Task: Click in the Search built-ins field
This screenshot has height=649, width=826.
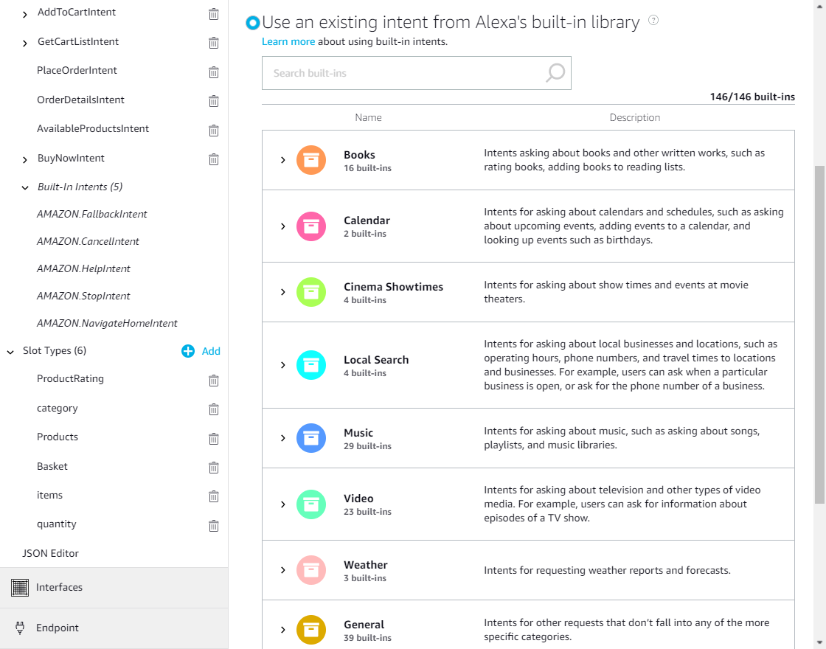Action: pyautogui.click(x=416, y=73)
